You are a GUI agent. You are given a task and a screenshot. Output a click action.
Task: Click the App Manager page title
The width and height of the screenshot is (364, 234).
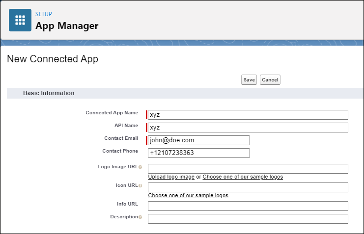67,26
